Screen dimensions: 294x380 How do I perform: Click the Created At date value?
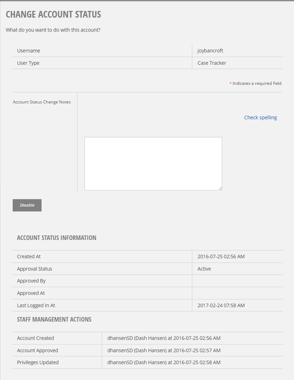(x=221, y=256)
